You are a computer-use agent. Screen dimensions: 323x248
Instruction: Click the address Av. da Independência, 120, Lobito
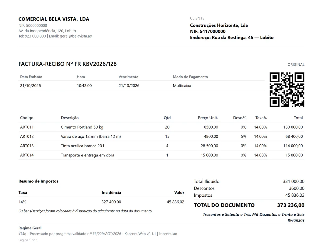click(47, 31)
